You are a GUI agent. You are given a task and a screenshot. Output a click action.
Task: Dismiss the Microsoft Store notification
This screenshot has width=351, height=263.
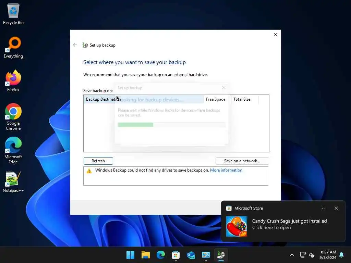coord(336,208)
